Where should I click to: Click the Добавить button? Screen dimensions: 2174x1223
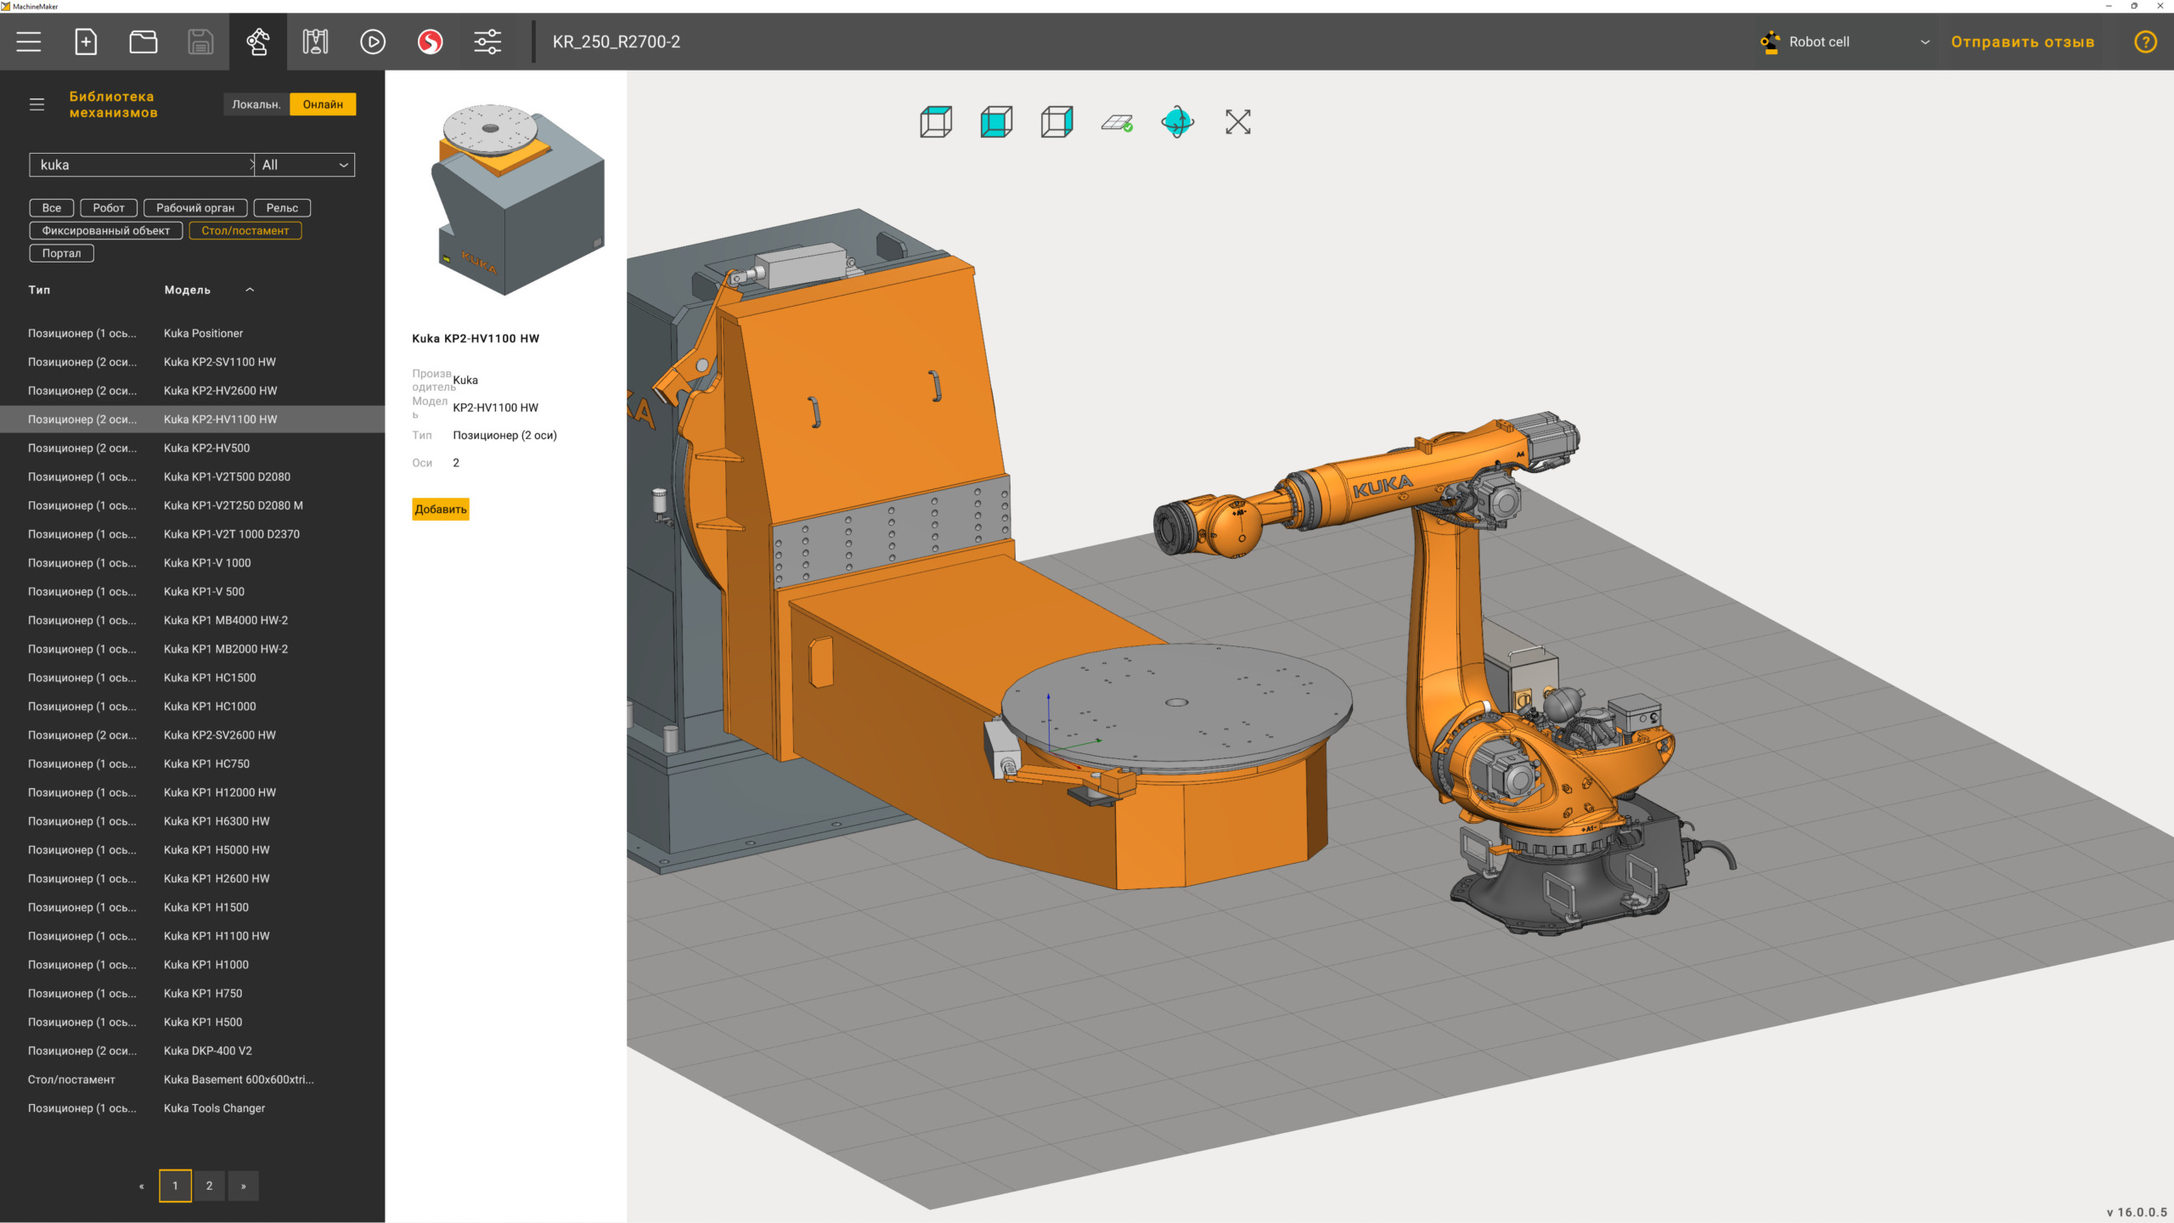pyautogui.click(x=440, y=510)
